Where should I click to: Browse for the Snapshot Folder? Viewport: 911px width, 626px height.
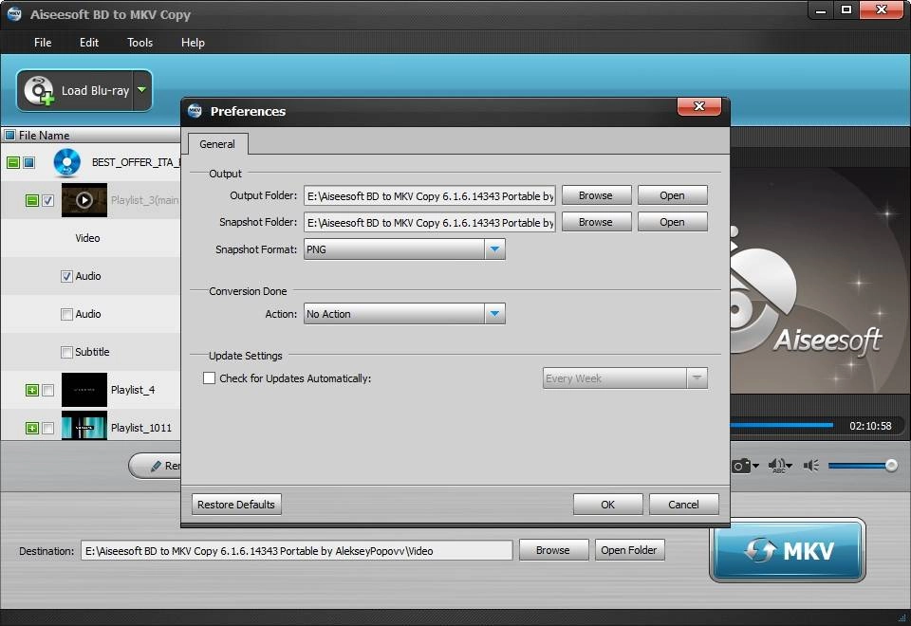[x=596, y=222]
